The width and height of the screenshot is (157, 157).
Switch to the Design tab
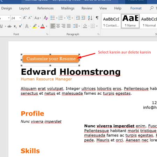pyautogui.click(x=7, y=8)
